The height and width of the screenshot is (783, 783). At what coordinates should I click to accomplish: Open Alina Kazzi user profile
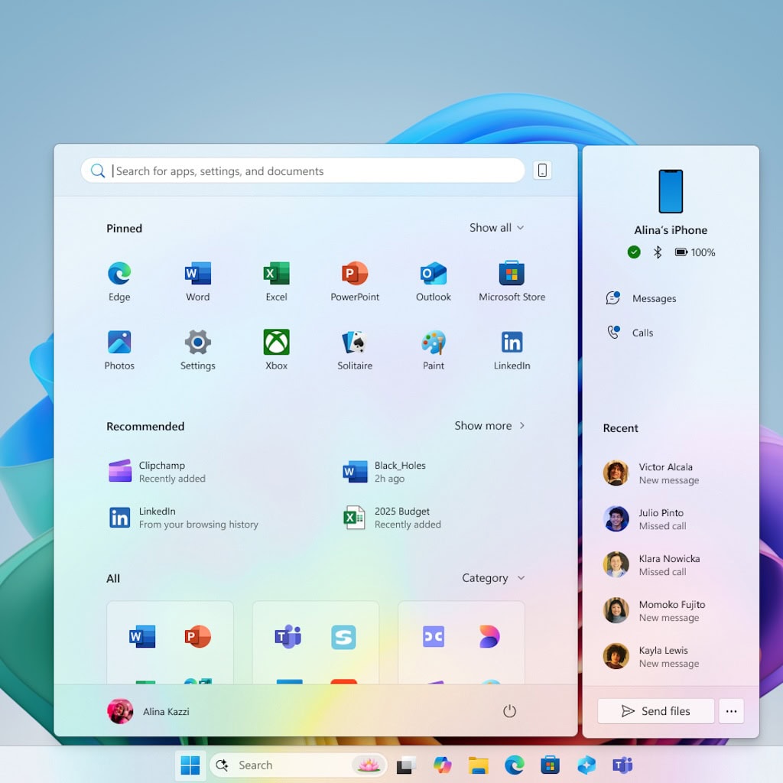(148, 711)
